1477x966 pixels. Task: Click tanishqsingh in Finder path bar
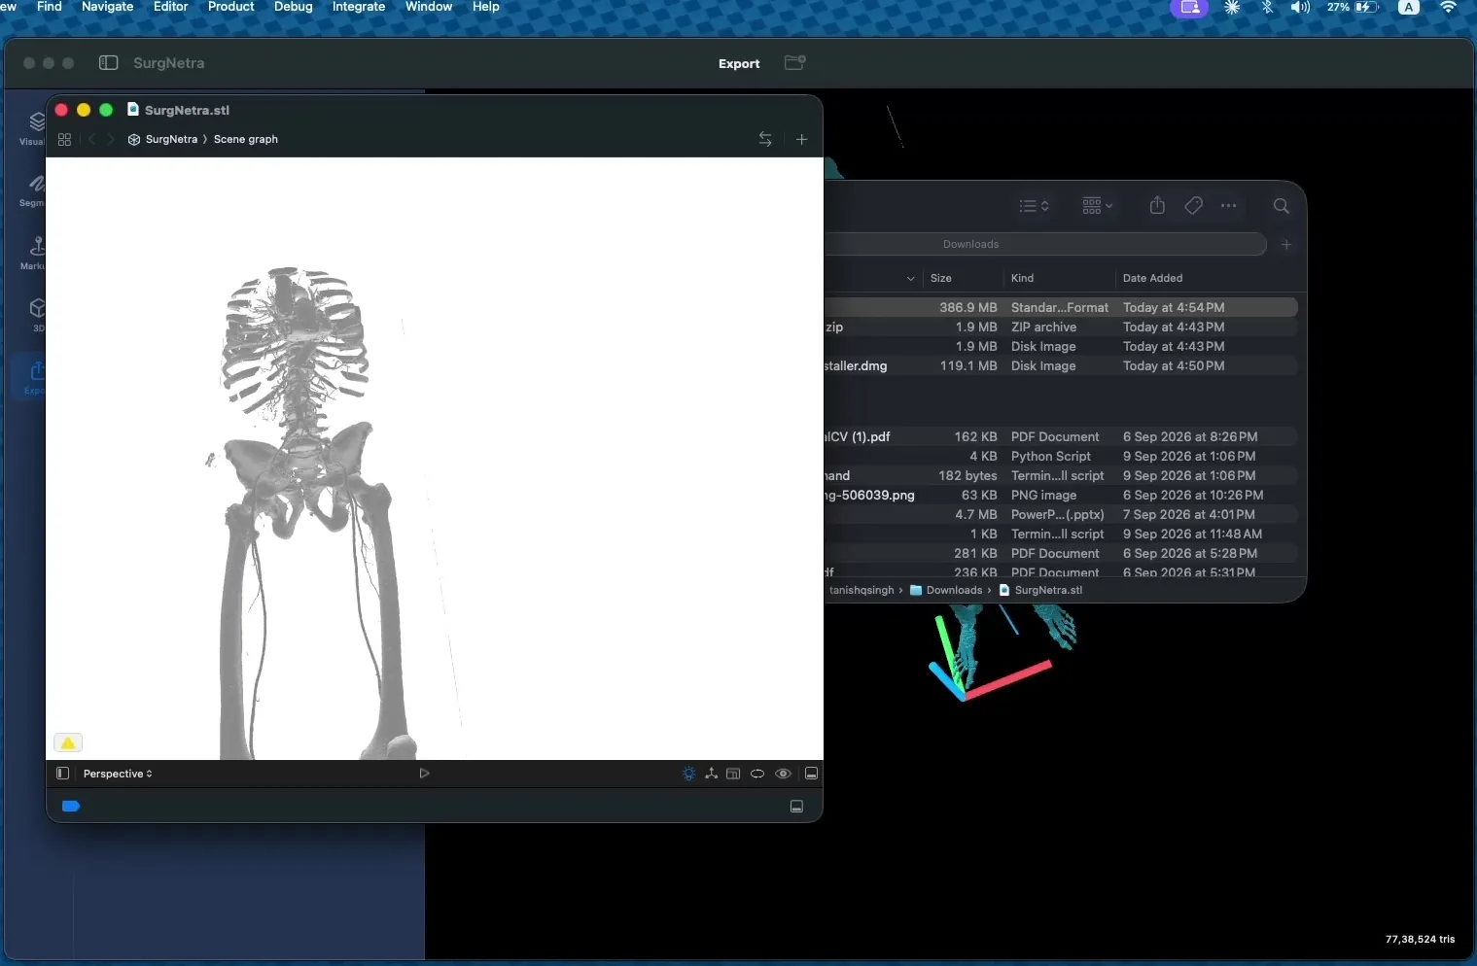coord(862,590)
